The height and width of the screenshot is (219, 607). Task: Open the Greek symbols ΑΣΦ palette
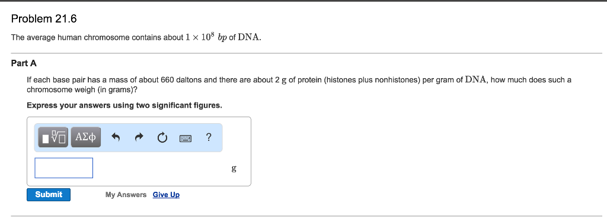click(86, 137)
